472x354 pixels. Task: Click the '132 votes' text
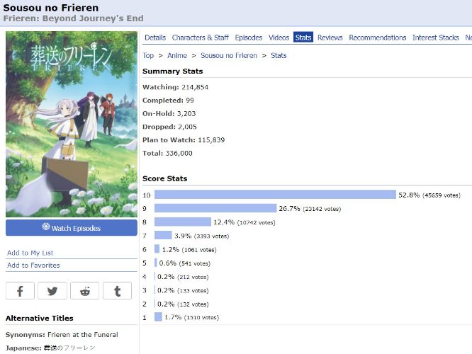193,304
